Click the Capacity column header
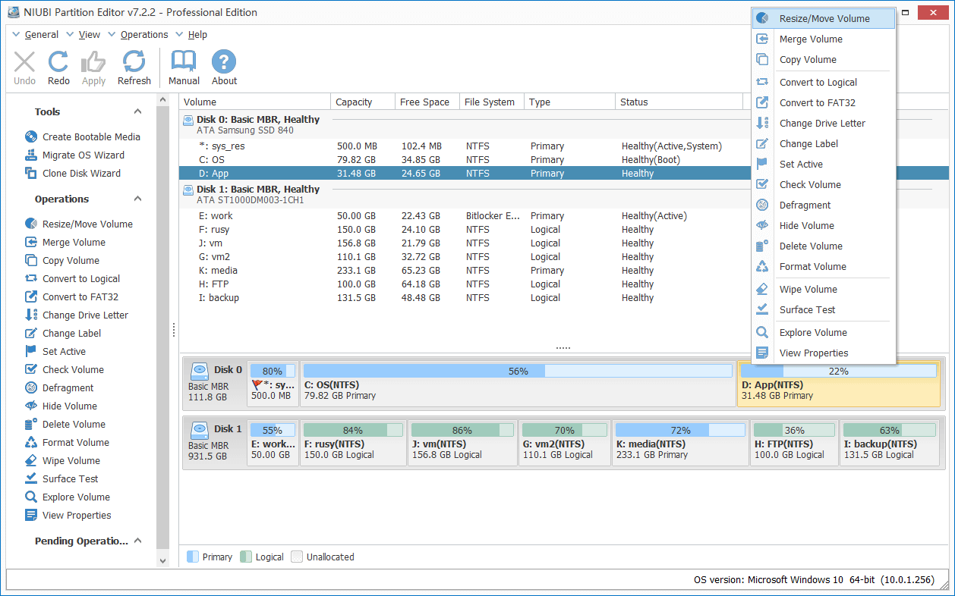Screen dimensions: 955x596 click(354, 102)
